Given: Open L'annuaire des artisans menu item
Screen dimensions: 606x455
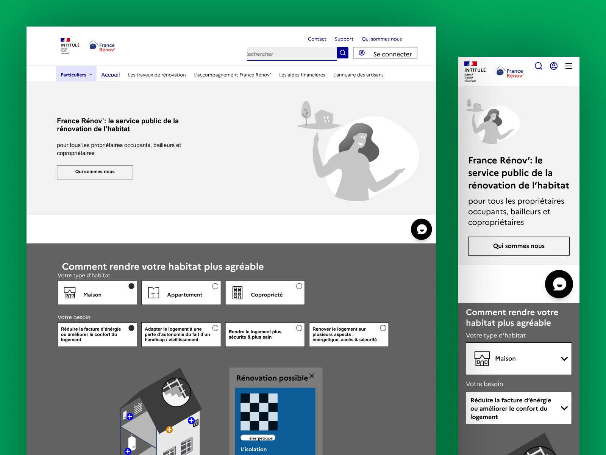Looking at the screenshot, I should pos(358,75).
